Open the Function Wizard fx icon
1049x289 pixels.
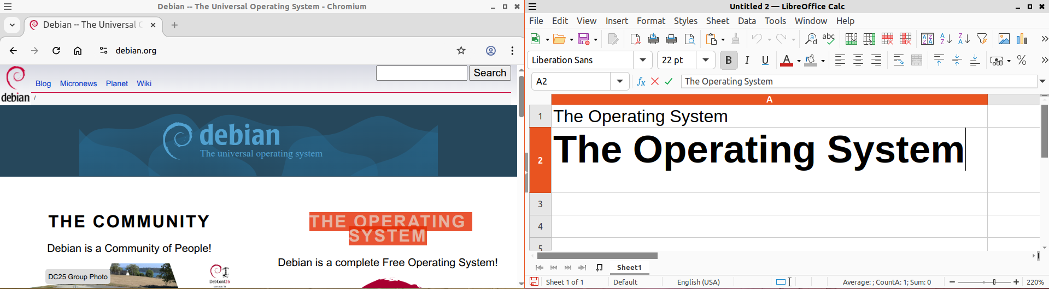pyautogui.click(x=641, y=81)
